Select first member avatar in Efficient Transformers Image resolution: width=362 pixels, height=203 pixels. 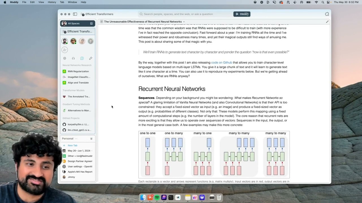coord(65,41)
